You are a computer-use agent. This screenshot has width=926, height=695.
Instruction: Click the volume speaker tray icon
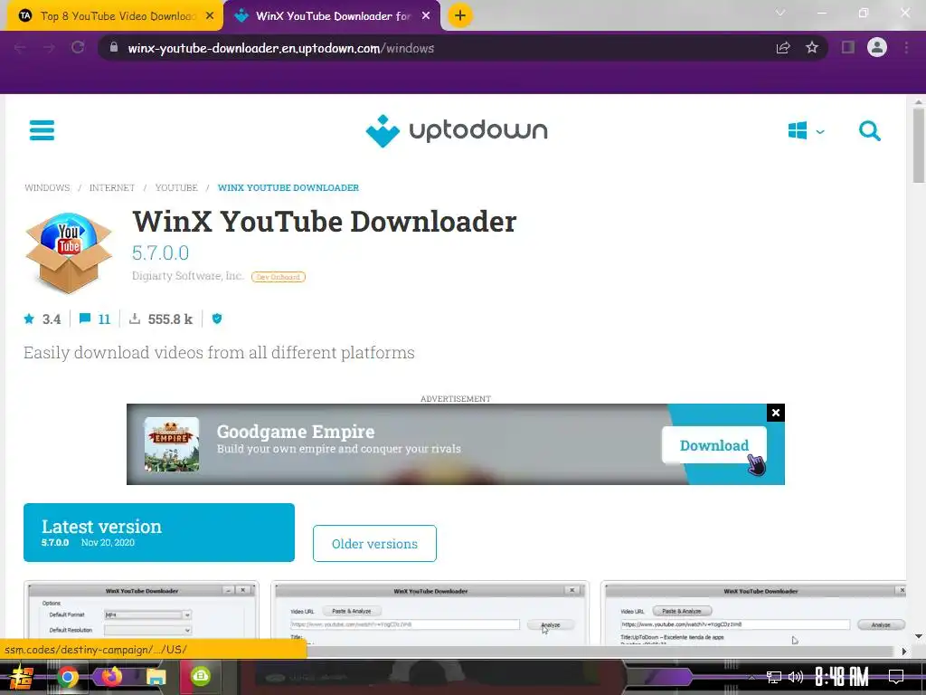click(796, 677)
